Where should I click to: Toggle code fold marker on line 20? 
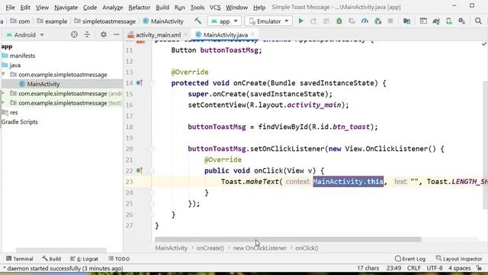tap(151, 149)
